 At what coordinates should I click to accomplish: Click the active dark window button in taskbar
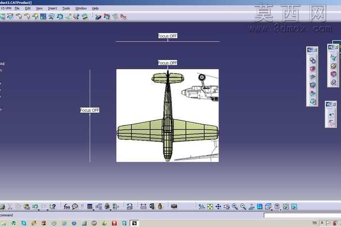click(134, 223)
